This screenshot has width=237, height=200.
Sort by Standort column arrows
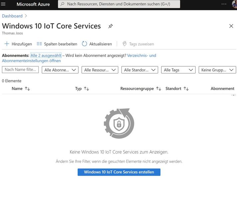coord(186,89)
